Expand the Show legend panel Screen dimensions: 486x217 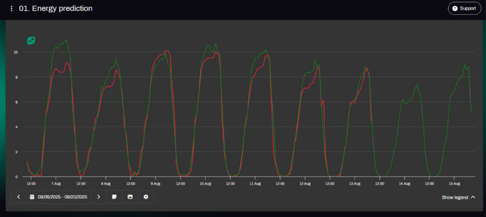click(459, 197)
